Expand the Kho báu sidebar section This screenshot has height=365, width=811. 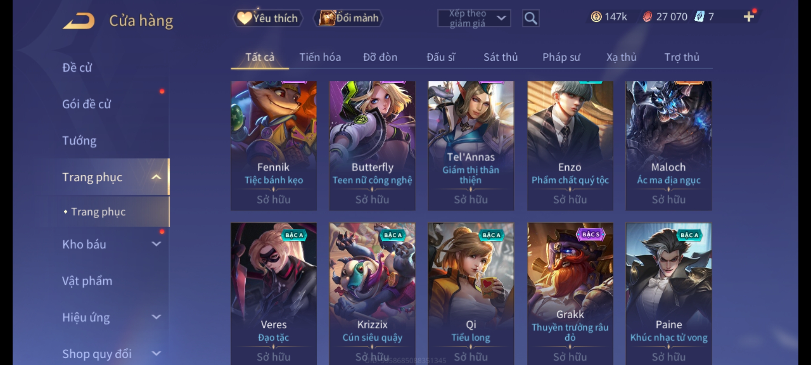click(156, 244)
